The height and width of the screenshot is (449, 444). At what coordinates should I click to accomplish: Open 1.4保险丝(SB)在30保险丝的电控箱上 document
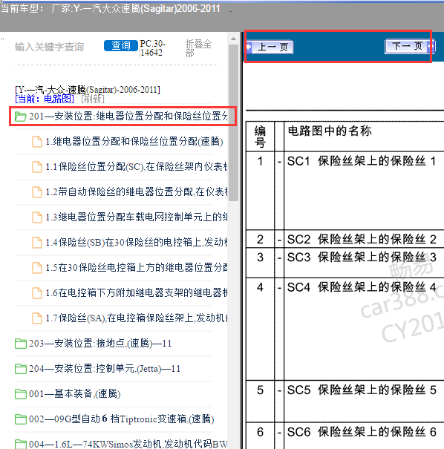137,242
